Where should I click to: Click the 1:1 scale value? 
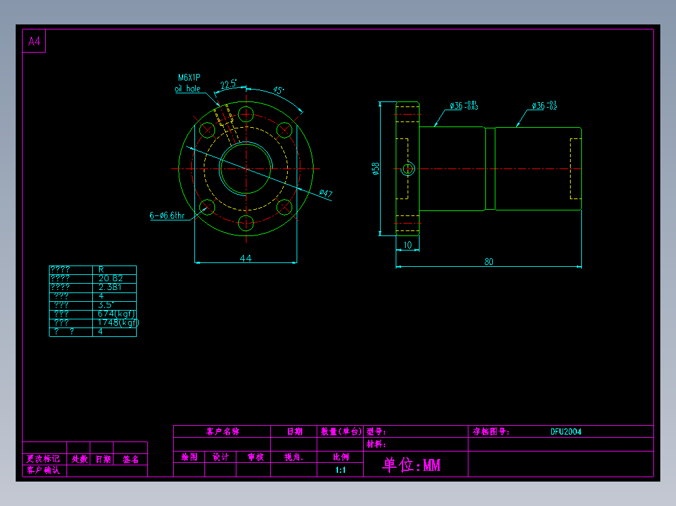[341, 470]
